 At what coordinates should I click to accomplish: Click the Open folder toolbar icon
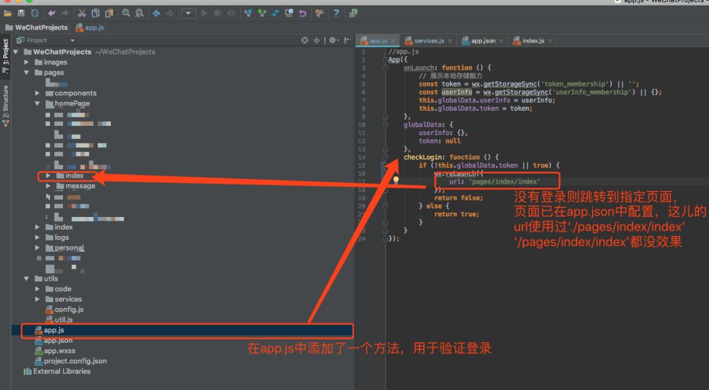coord(8,14)
